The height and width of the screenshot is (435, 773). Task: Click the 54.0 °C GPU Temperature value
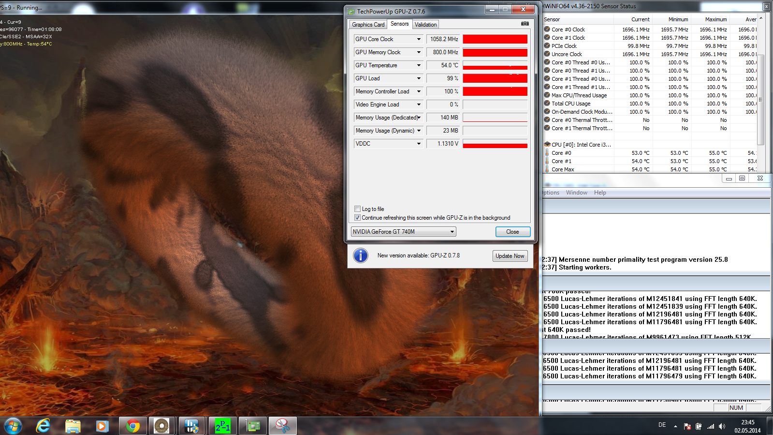click(x=443, y=65)
